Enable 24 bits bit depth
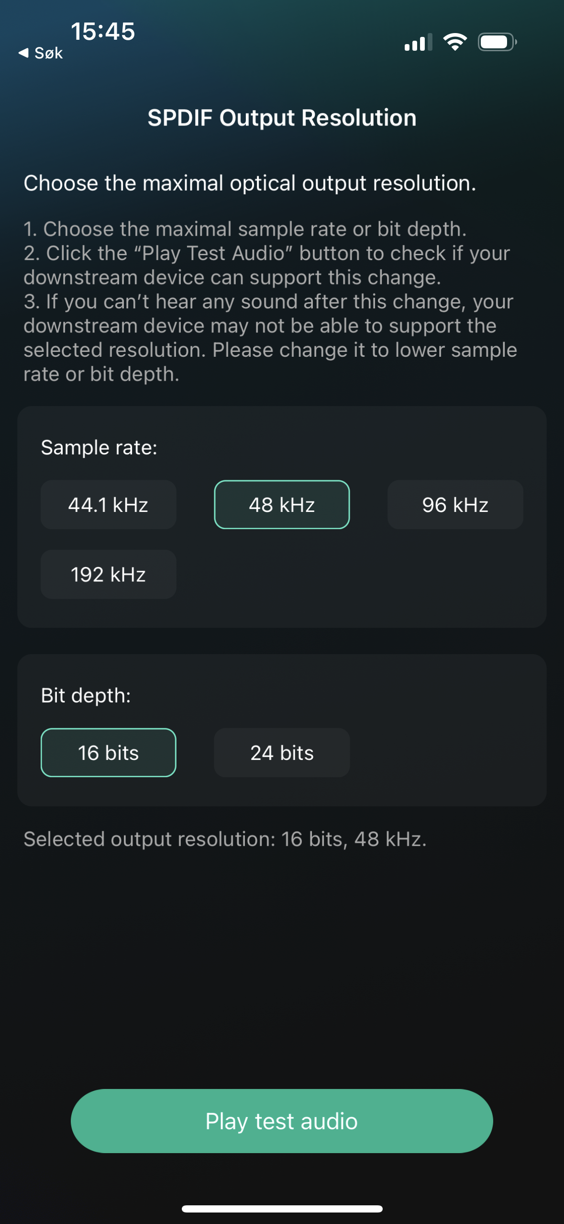This screenshot has height=1224, width=564. coord(282,753)
